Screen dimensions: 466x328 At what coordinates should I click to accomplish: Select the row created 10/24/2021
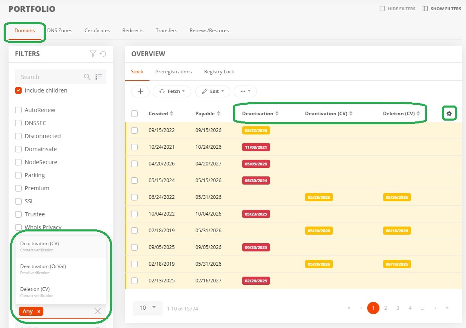point(134,147)
